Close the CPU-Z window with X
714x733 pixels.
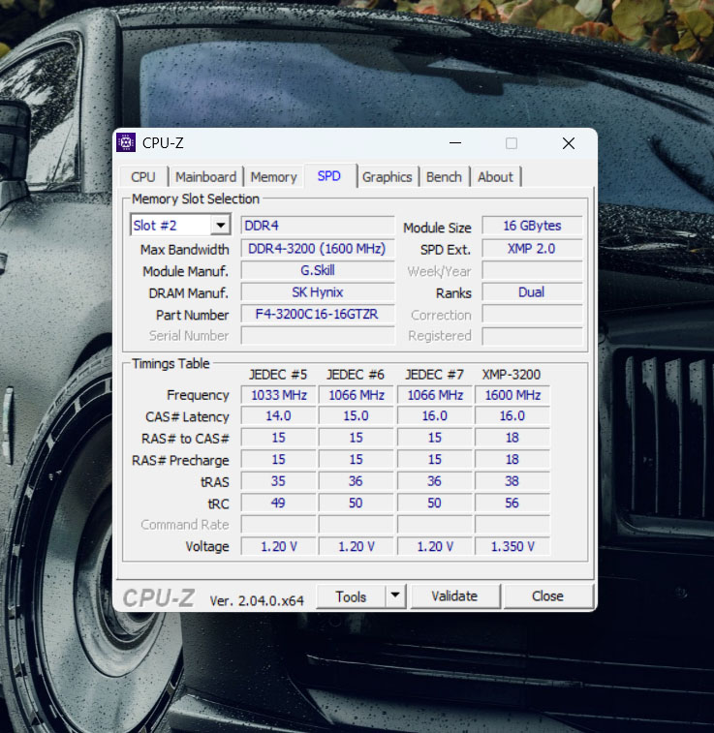tap(569, 143)
